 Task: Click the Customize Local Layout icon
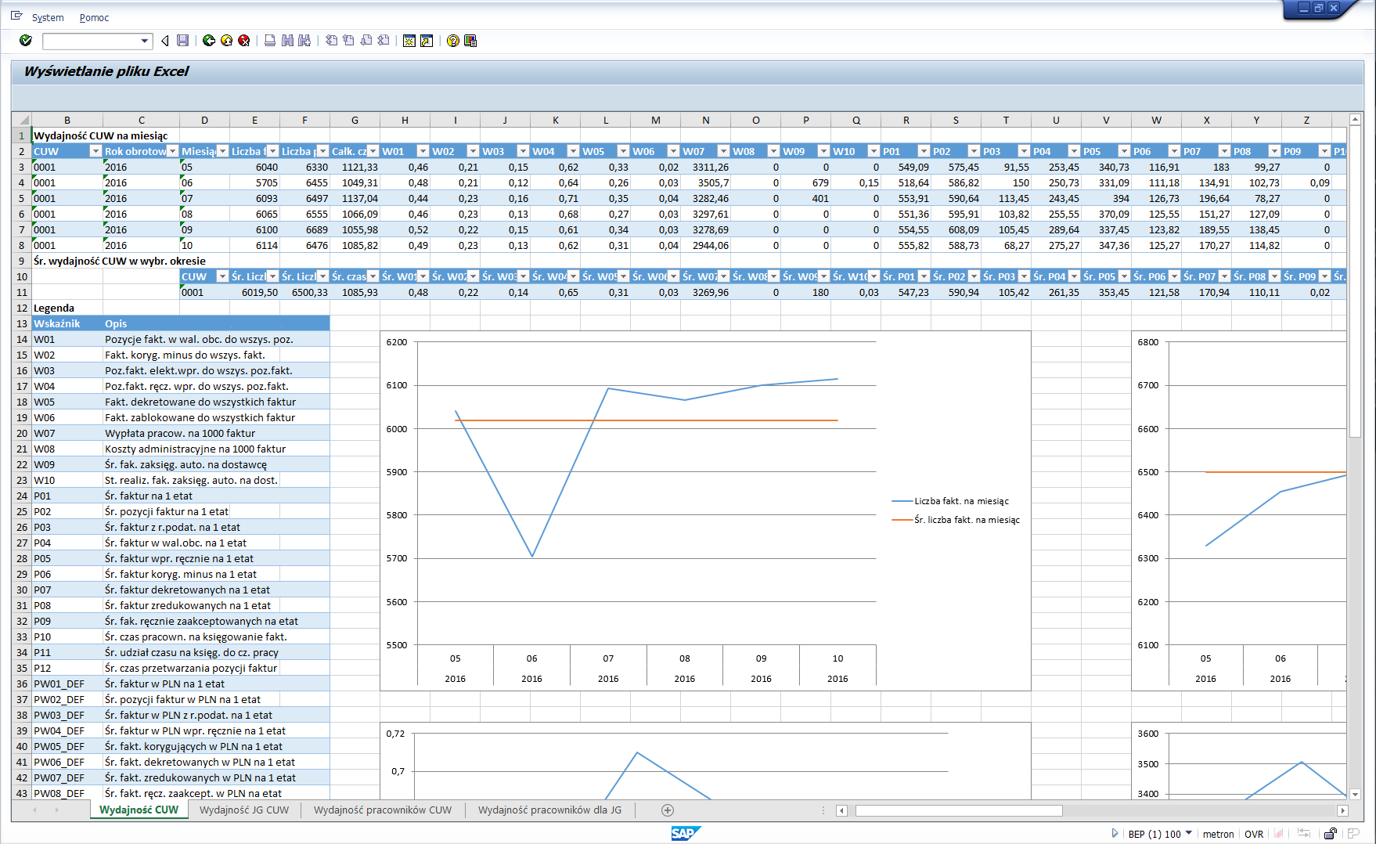470,41
